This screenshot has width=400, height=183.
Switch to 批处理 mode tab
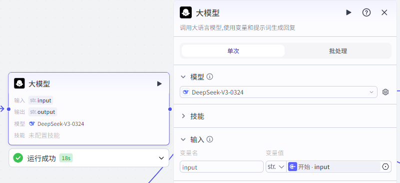[338, 51]
